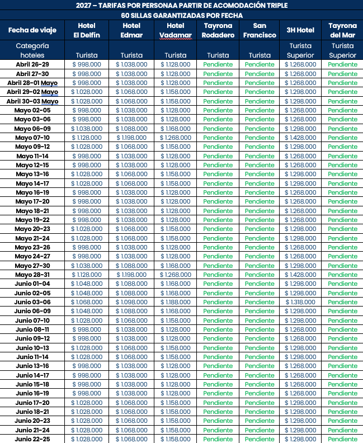Image resolution: width=363 pixels, height=443 pixels.
Task: Select the 'Abril 27-30' date row label
Action: (x=32, y=74)
